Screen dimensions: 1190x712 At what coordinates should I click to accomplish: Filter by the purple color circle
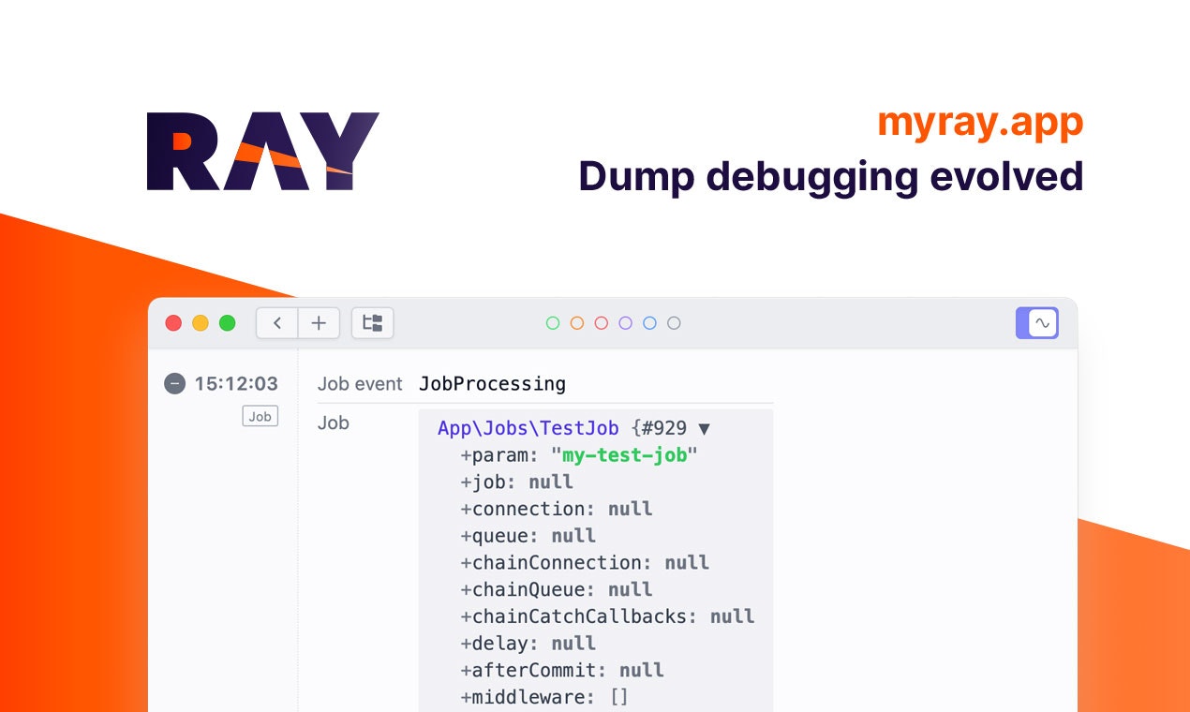pos(625,323)
